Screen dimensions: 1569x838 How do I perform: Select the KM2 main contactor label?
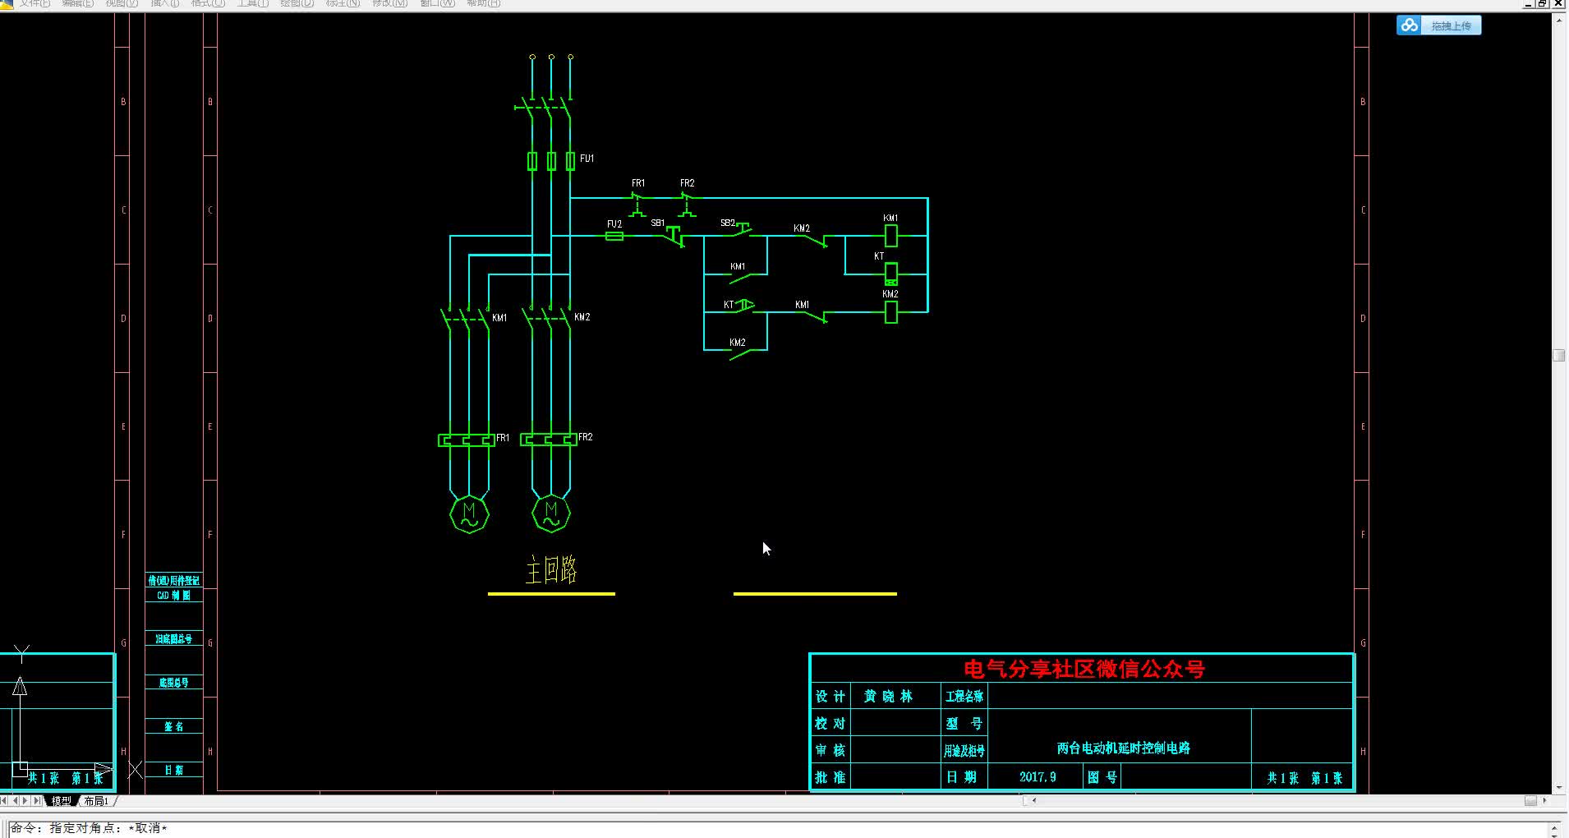coord(582,317)
